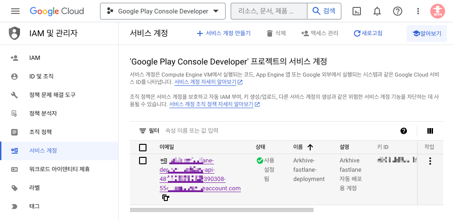Viewport: 453px width, 220px height.
Task: Click the 워크로드 아이덴티티 제휴 ID card icon
Action: click(x=14, y=169)
